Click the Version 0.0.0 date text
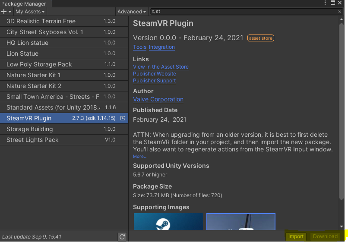The image size is (348, 242). [188, 38]
